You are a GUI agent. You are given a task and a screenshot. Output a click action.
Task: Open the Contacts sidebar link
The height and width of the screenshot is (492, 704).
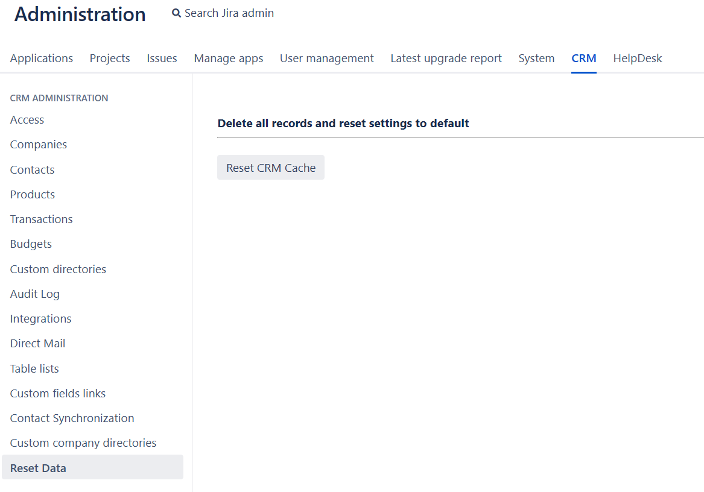33,170
